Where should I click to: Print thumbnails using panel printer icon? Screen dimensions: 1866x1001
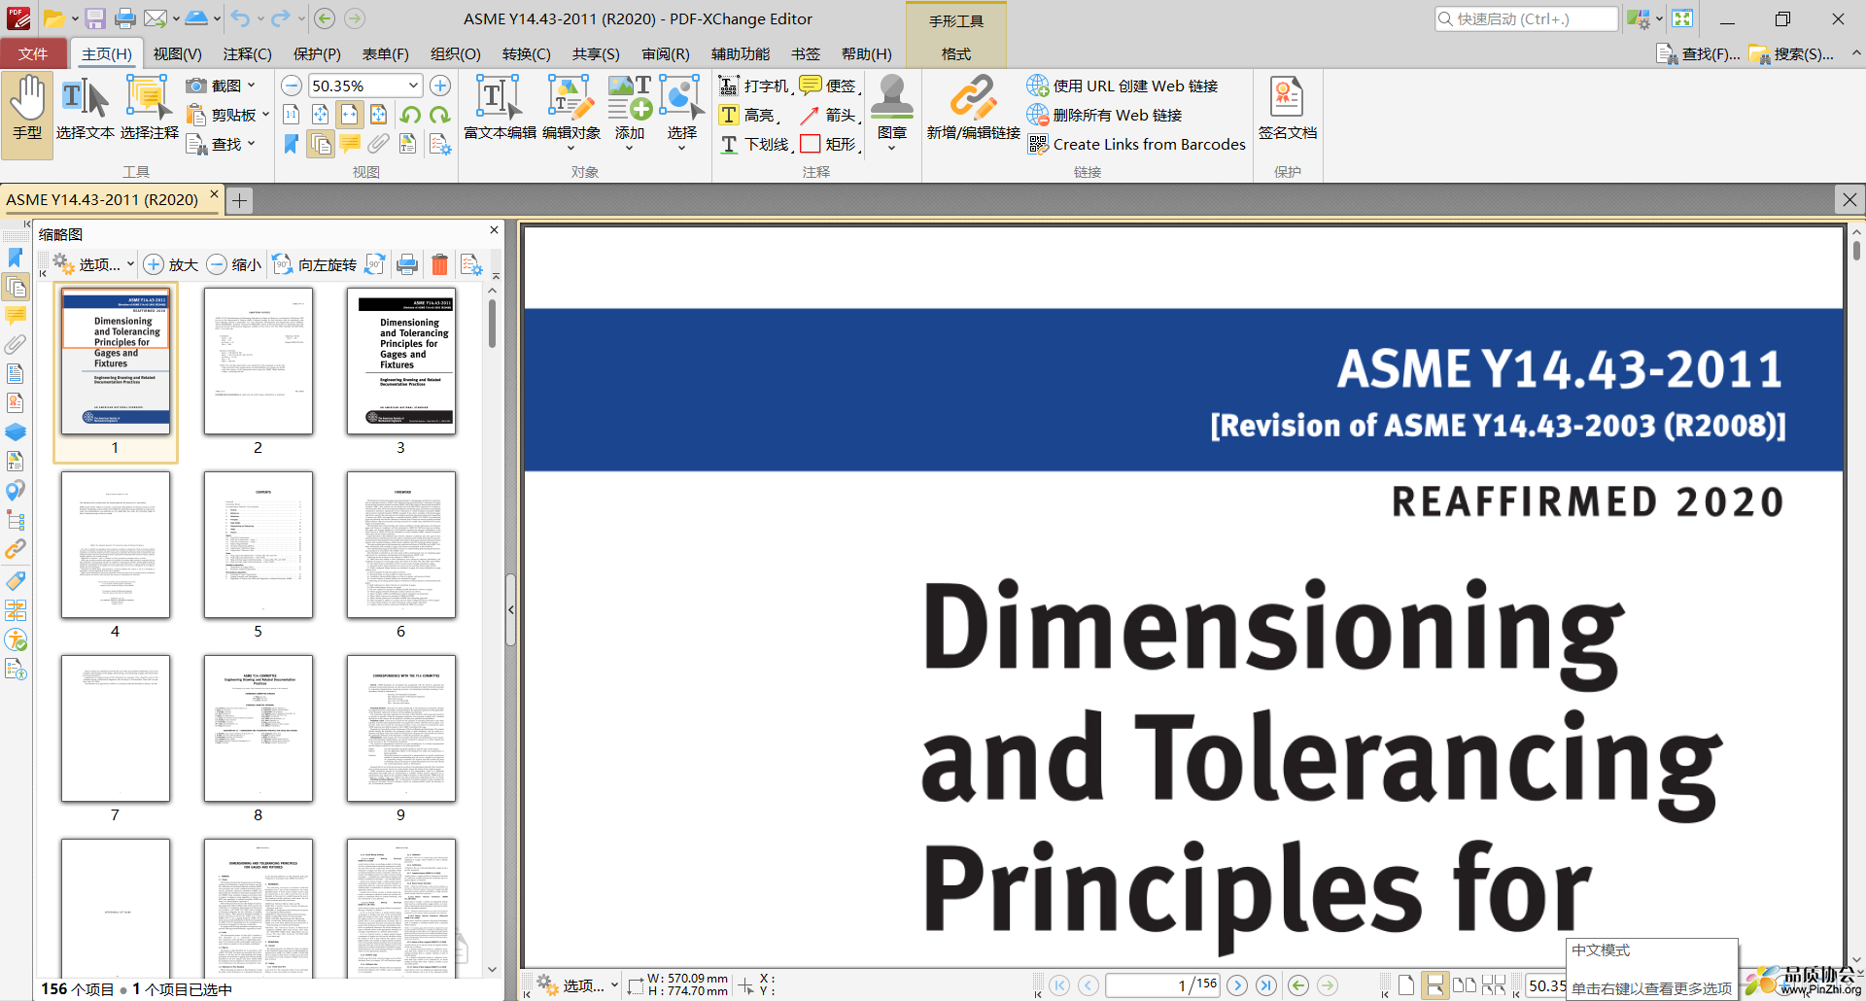pos(407,264)
